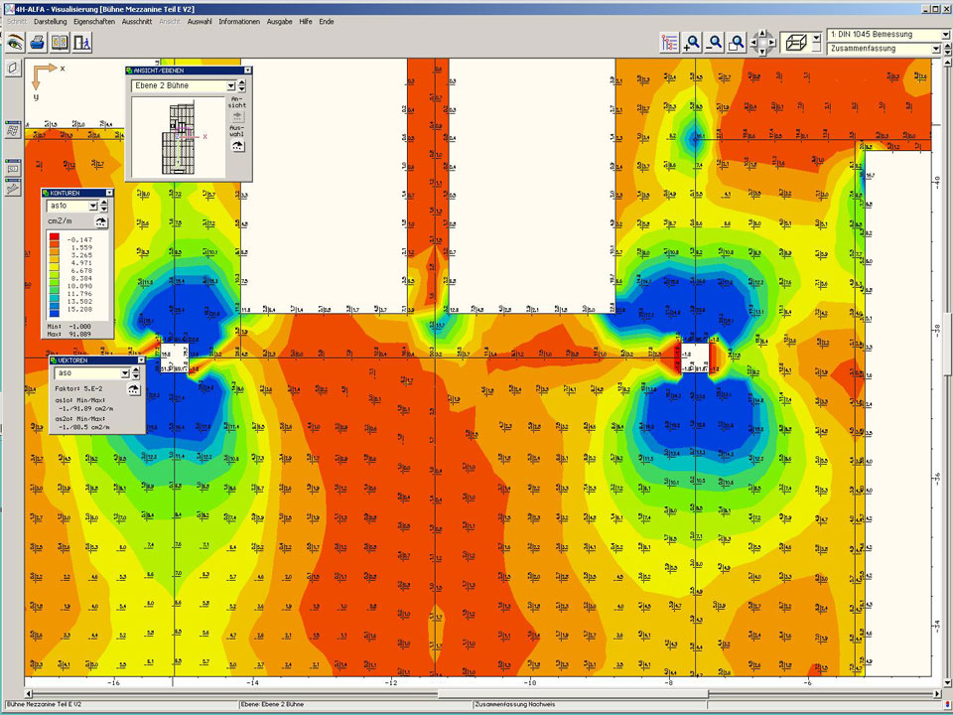Open the 'Ebene 2 Bühne' dropdown
Viewport: 953px width, 715px height.
pyautogui.click(x=230, y=85)
